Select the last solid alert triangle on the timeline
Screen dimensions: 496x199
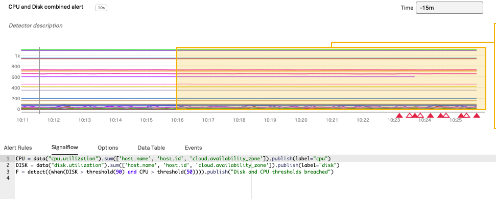477,116
